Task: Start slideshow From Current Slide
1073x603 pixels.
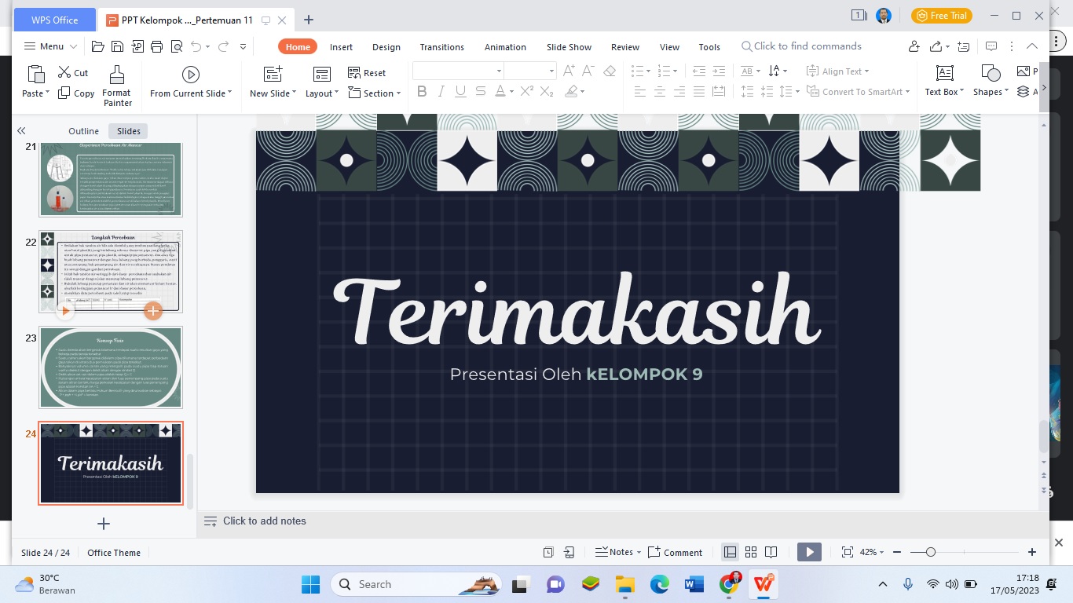Action: [x=190, y=75]
